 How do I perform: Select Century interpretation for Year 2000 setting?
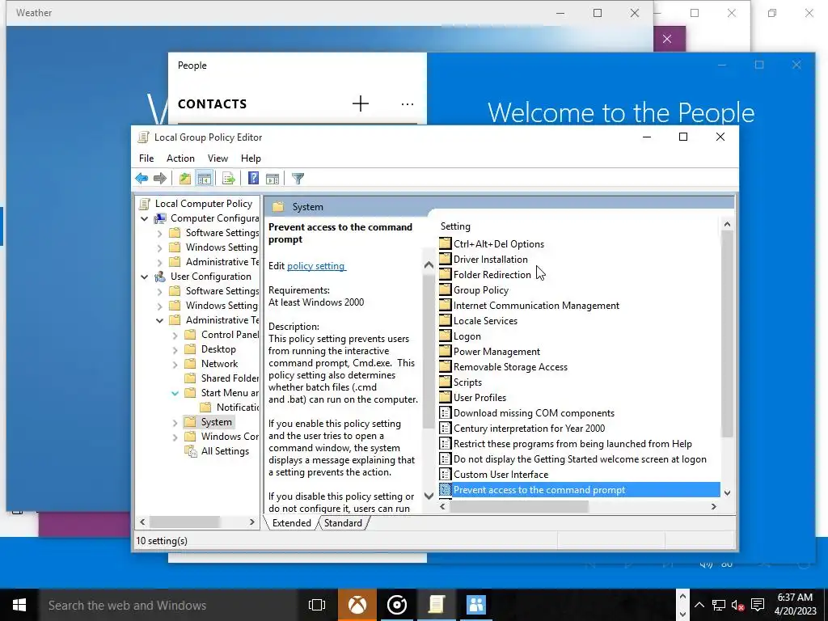pyautogui.click(x=529, y=429)
